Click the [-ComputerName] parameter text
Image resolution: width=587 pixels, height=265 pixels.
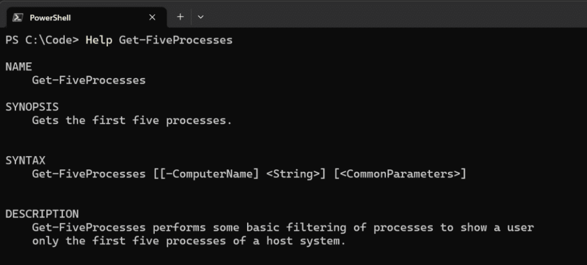click(x=209, y=174)
